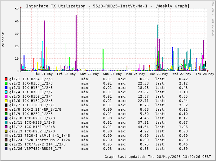Select legend label gi1/11 ICX-H2E3_1/2/8

[x=32, y=122]
